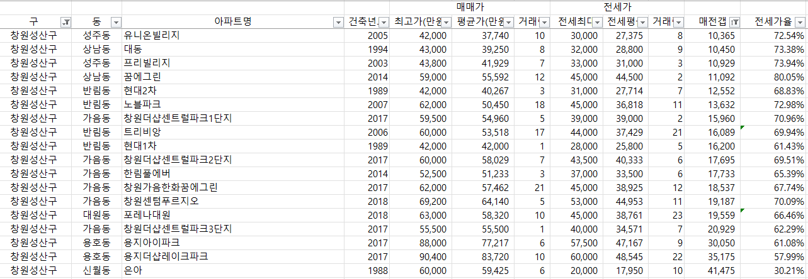Select build year 1988 in the 은아 row

(x=367, y=270)
